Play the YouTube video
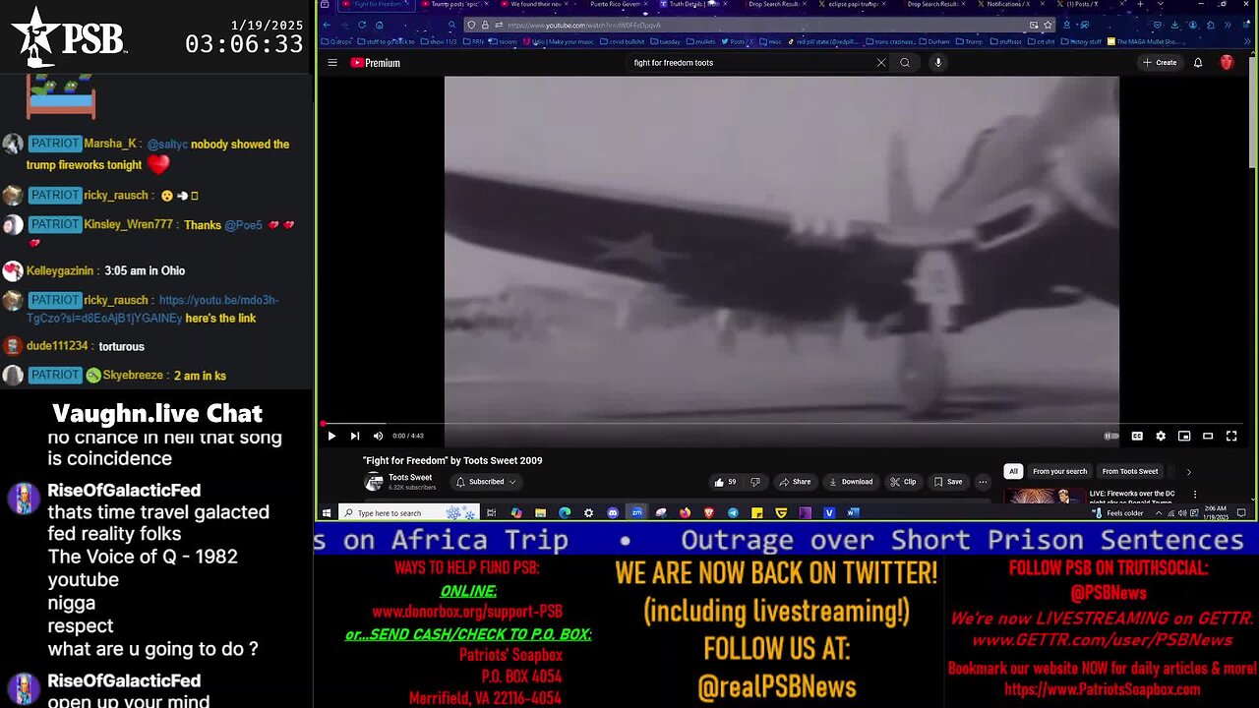This screenshot has height=708, width=1259. 331,436
